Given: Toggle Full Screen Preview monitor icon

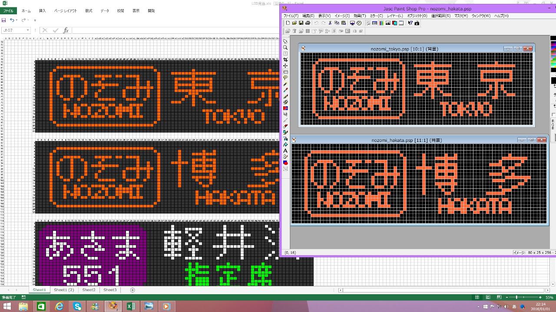Looking at the screenshot, I should (352, 23).
